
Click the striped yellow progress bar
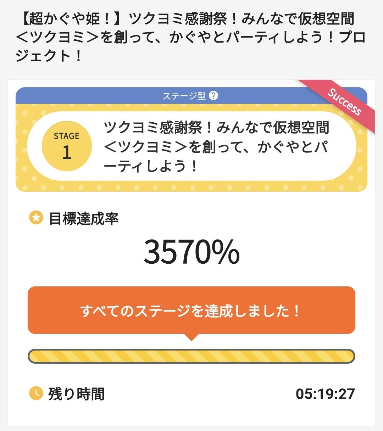pyautogui.click(x=191, y=356)
